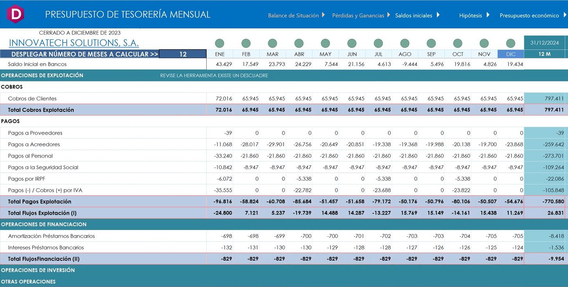Select the ENE column header

click(220, 54)
